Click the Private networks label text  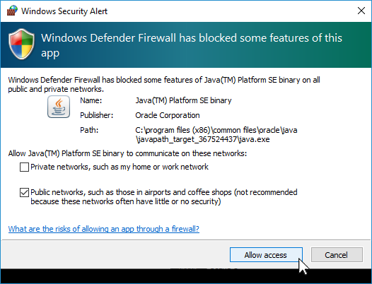point(120,167)
